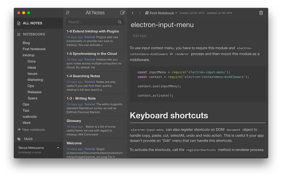Viewport: 282px width, 178px height.
Task: Click plus icon for new notebook
Action: click(19, 129)
